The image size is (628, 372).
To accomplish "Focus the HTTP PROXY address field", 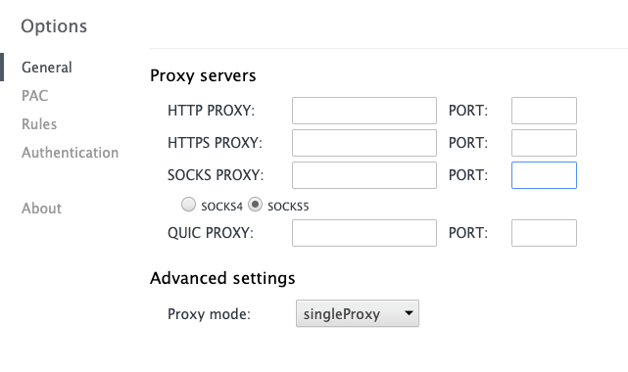I will [364, 111].
